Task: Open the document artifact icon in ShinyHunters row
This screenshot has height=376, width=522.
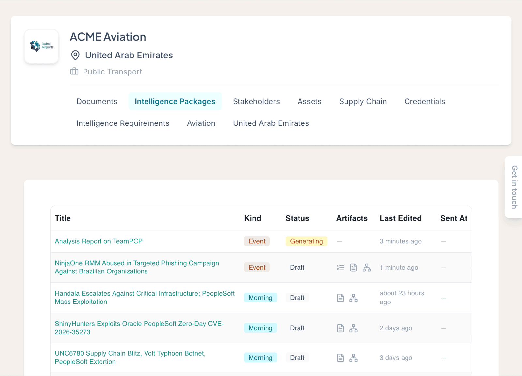Action: coord(340,328)
